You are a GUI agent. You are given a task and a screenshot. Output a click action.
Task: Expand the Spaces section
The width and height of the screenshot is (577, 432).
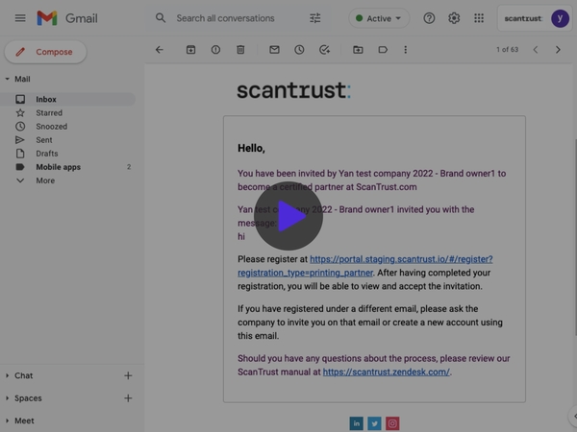7,398
